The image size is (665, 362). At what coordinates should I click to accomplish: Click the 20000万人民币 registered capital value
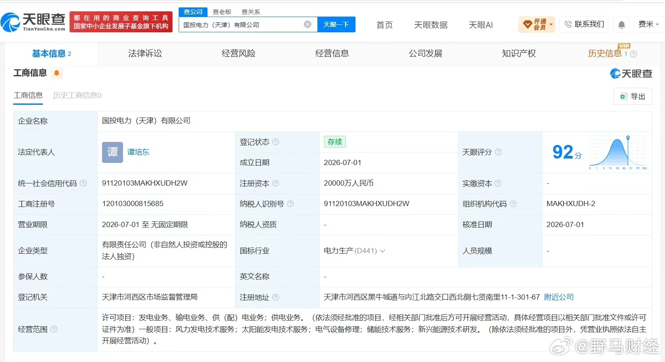click(348, 183)
